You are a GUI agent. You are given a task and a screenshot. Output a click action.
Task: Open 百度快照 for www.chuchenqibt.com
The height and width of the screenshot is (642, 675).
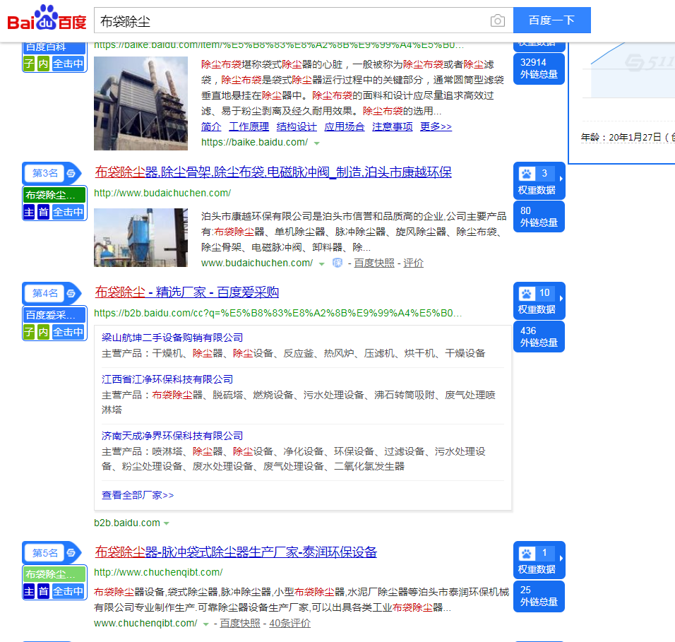point(240,623)
